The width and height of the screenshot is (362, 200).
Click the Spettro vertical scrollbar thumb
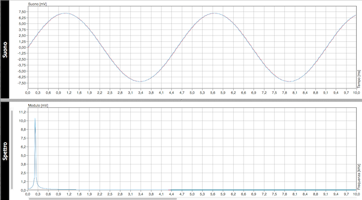[12, 149]
